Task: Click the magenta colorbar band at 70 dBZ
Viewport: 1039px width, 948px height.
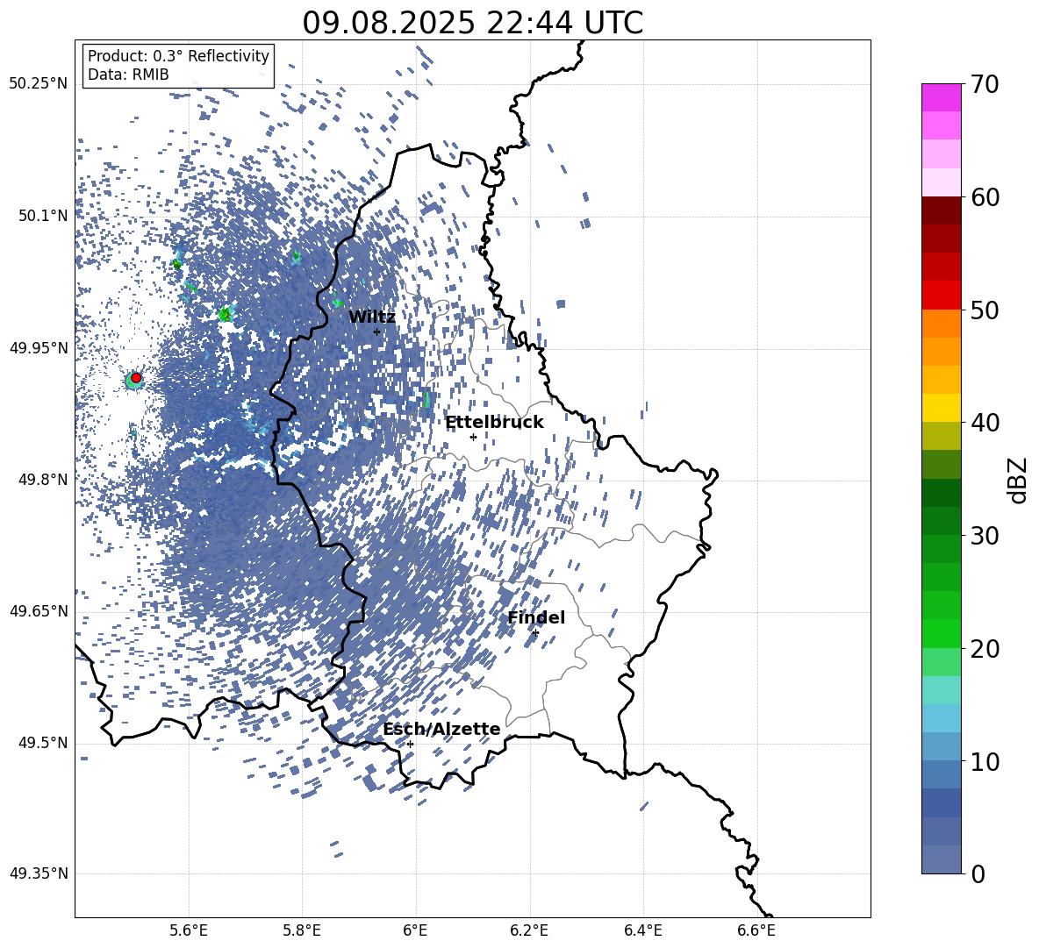Action: coord(941,97)
